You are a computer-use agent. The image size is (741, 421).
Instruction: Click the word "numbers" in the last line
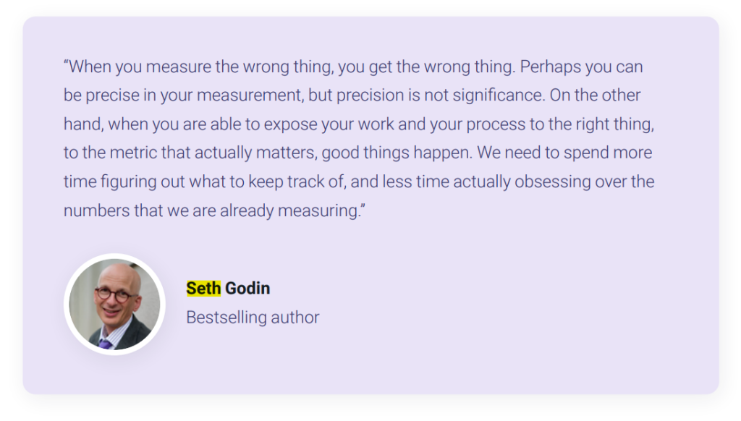tap(93, 211)
